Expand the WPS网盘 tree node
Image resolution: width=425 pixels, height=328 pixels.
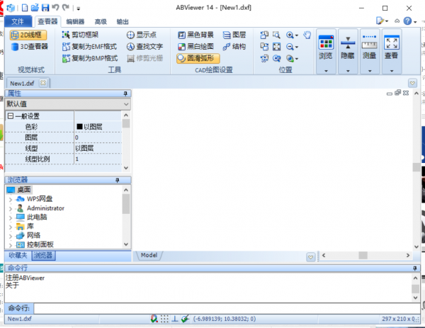[11, 200]
